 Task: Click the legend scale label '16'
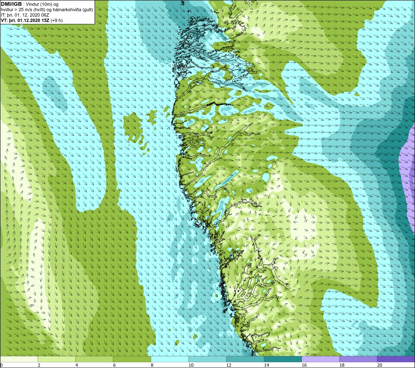click(x=304, y=365)
